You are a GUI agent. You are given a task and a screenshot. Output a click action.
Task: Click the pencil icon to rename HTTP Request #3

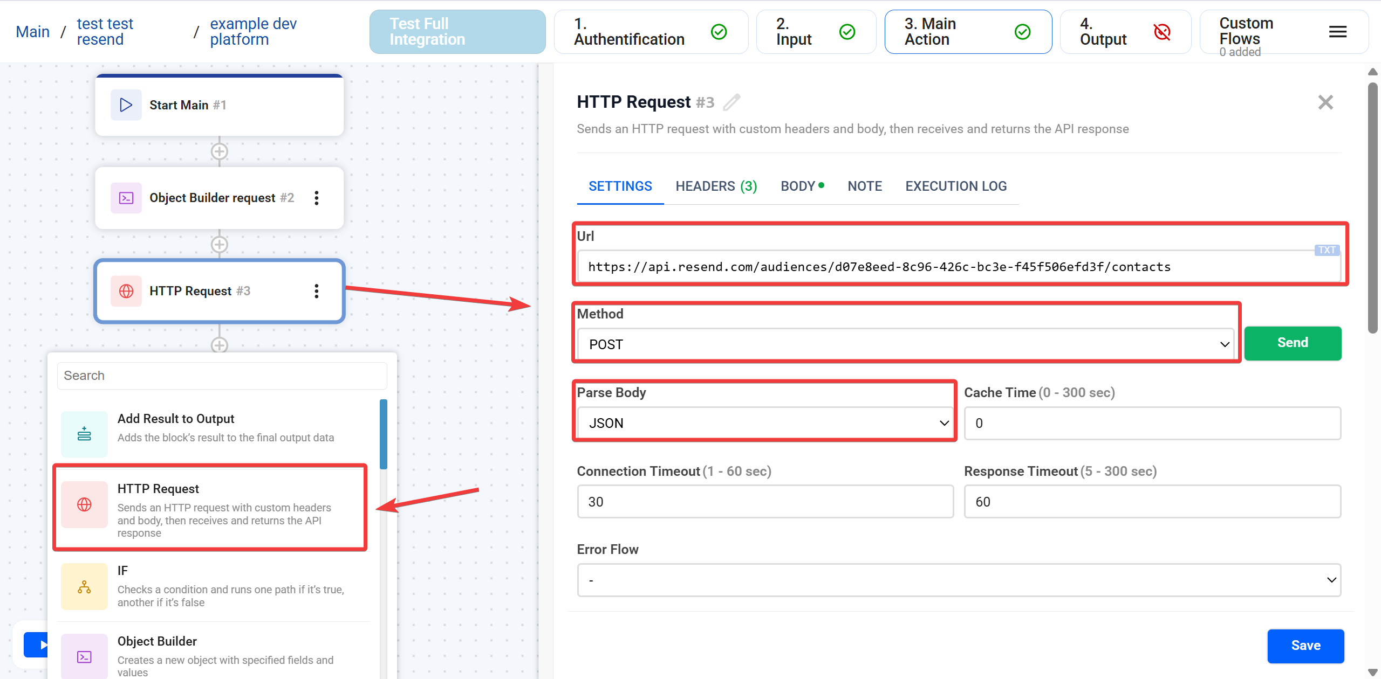(x=731, y=102)
